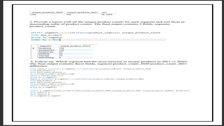Click the value 334 in the top table
Screen dimensions: 224x126
pyautogui.click(x=69, y=14)
